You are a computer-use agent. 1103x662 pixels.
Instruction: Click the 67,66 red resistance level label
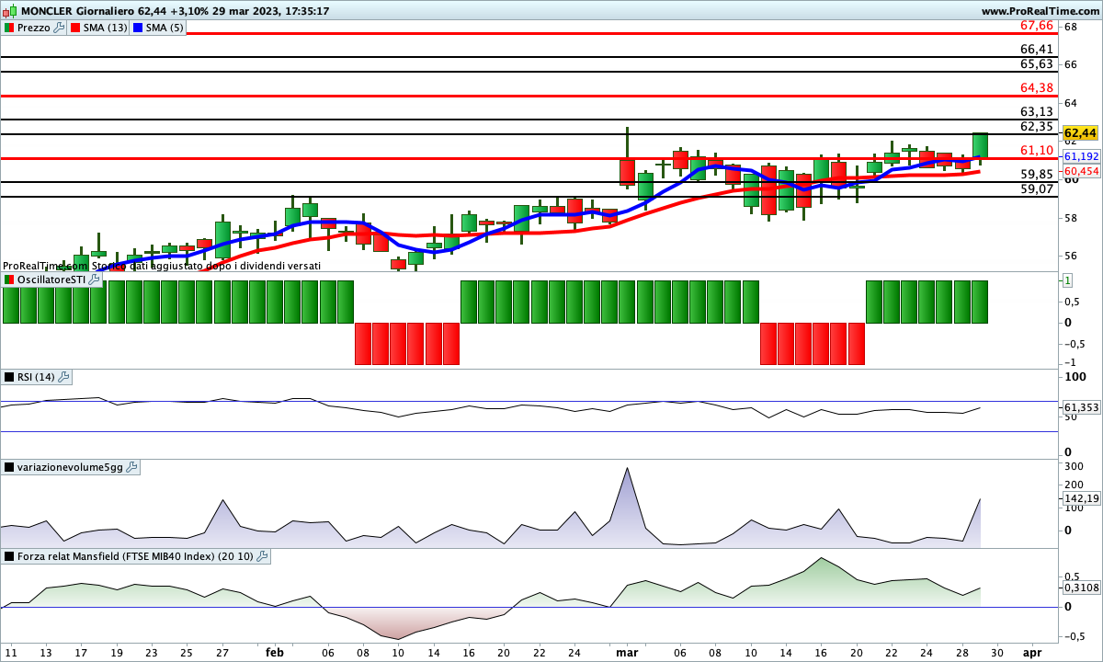coord(1037,25)
